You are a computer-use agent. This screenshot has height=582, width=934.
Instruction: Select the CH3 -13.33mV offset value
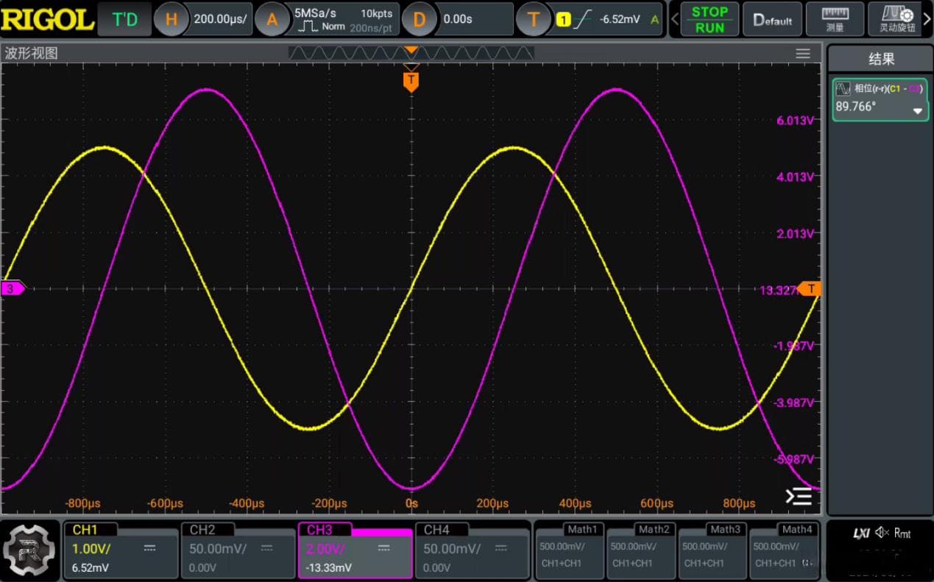(x=329, y=568)
